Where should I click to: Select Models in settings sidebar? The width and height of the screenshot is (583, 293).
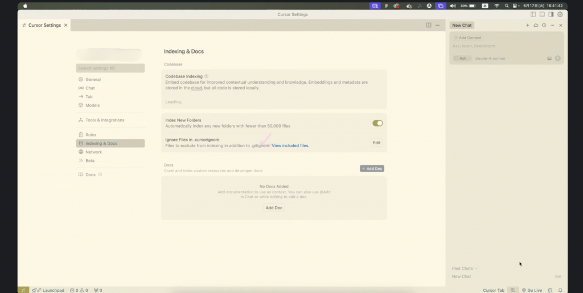tap(92, 105)
